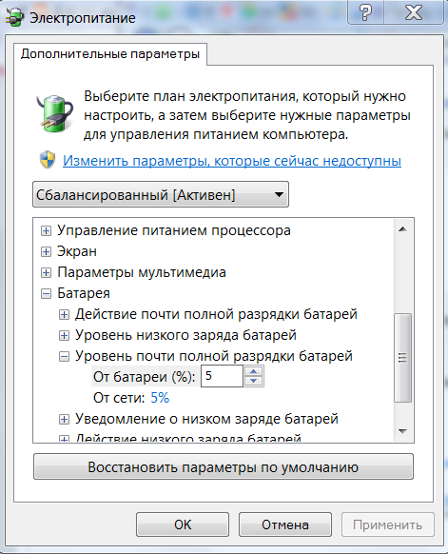
Task: Click the green battery plan icon
Action: pyautogui.click(x=54, y=113)
